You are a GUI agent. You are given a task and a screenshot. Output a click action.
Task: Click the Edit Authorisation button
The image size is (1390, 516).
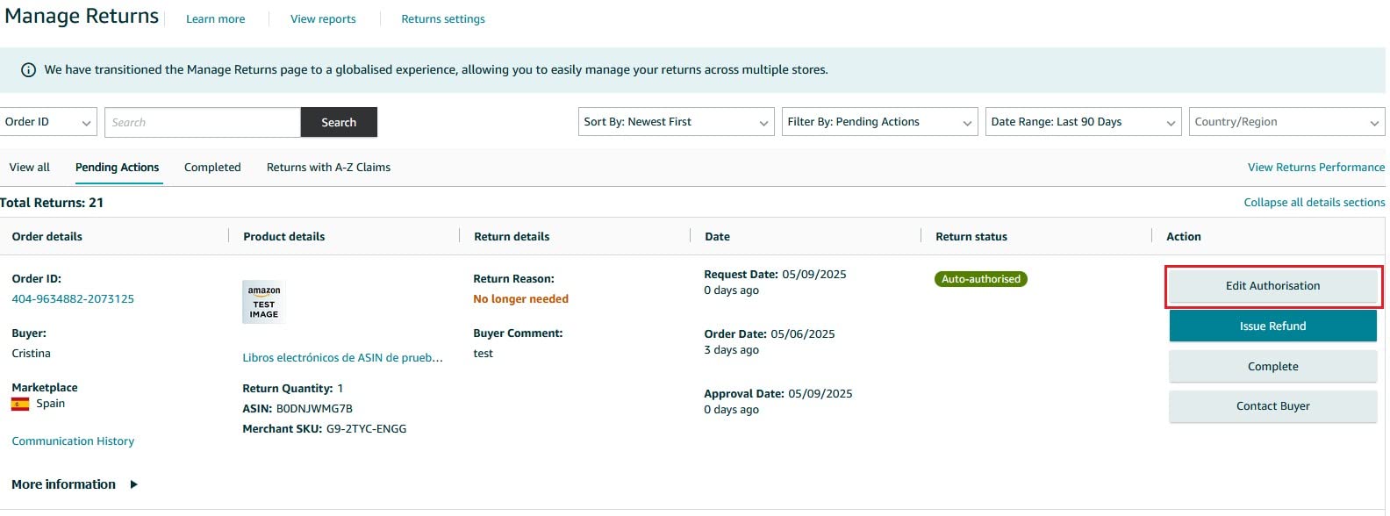pos(1272,286)
